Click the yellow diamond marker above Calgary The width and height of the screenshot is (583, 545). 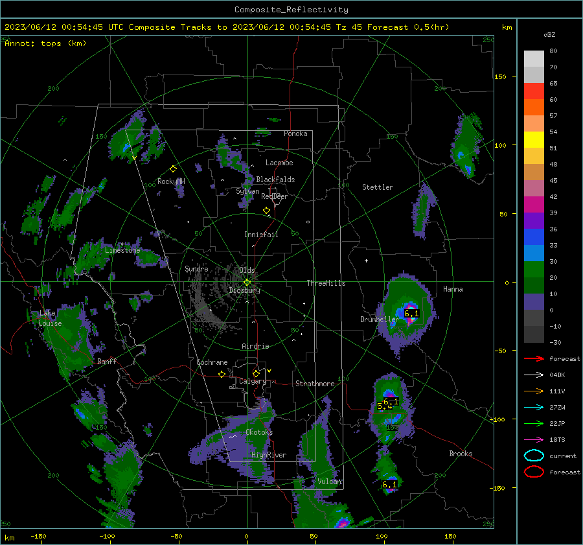click(x=256, y=373)
